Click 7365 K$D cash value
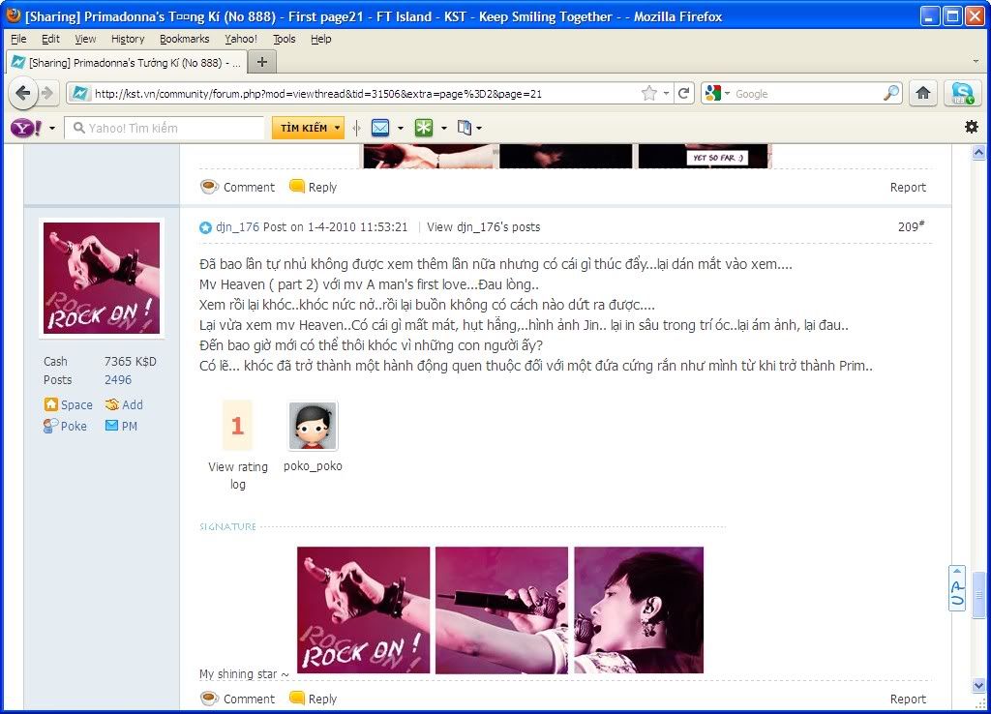Screen dimensions: 991x714 click(131, 362)
